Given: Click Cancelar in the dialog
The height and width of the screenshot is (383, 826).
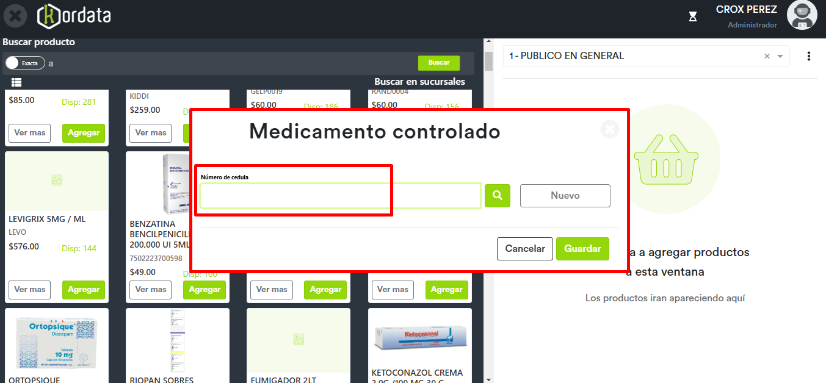Looking at the screenshot, I should 524,249.
